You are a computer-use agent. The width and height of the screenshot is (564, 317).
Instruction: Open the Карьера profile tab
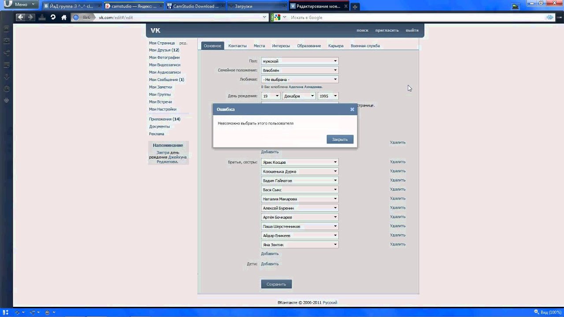[336, 46]
